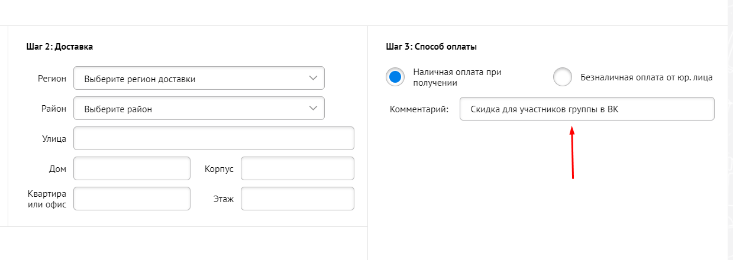Click the 'Наличная оплата при получении' label
This screenshot has width=733, height=260.
coord(457,77)
